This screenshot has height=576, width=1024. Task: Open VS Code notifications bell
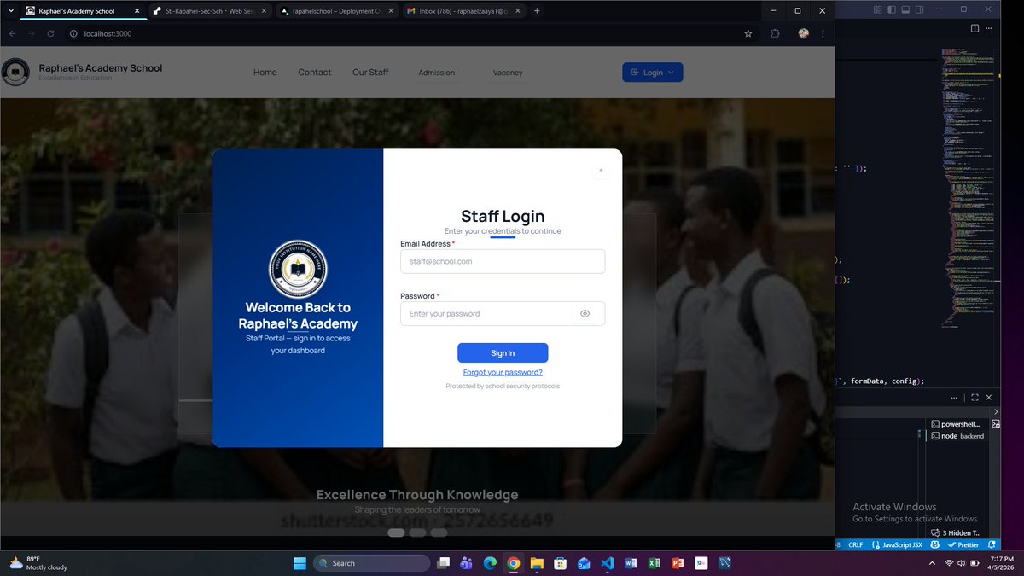pos(991,544)
